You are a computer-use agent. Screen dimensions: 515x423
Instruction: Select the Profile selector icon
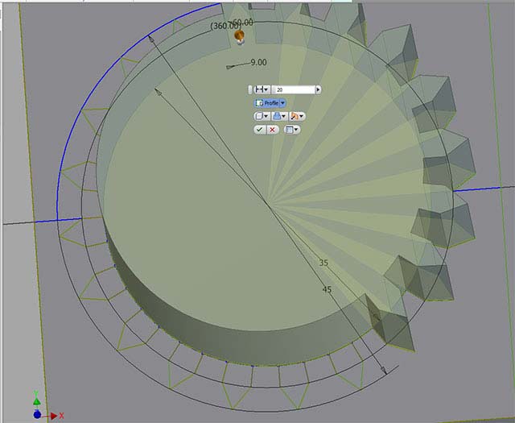pos(259,103)
